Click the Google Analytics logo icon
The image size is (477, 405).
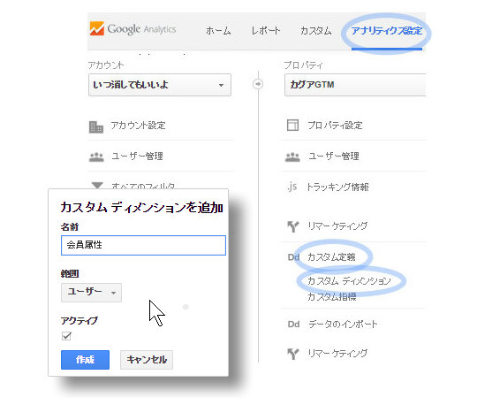point(97,28)
